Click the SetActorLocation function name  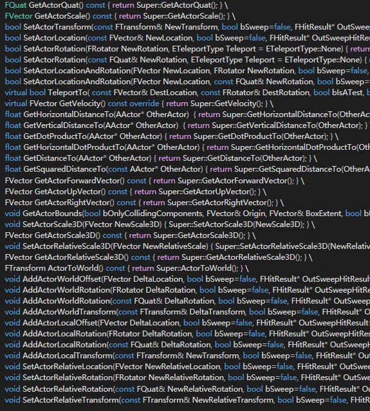click(x=54, y=38)
